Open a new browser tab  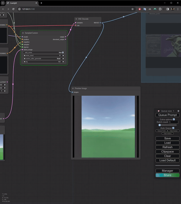tap(41, 3)
